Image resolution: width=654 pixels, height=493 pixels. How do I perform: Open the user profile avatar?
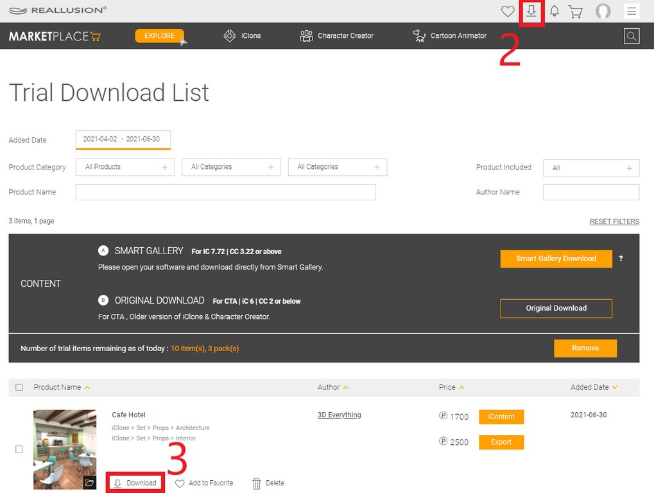tap(603, 12)
